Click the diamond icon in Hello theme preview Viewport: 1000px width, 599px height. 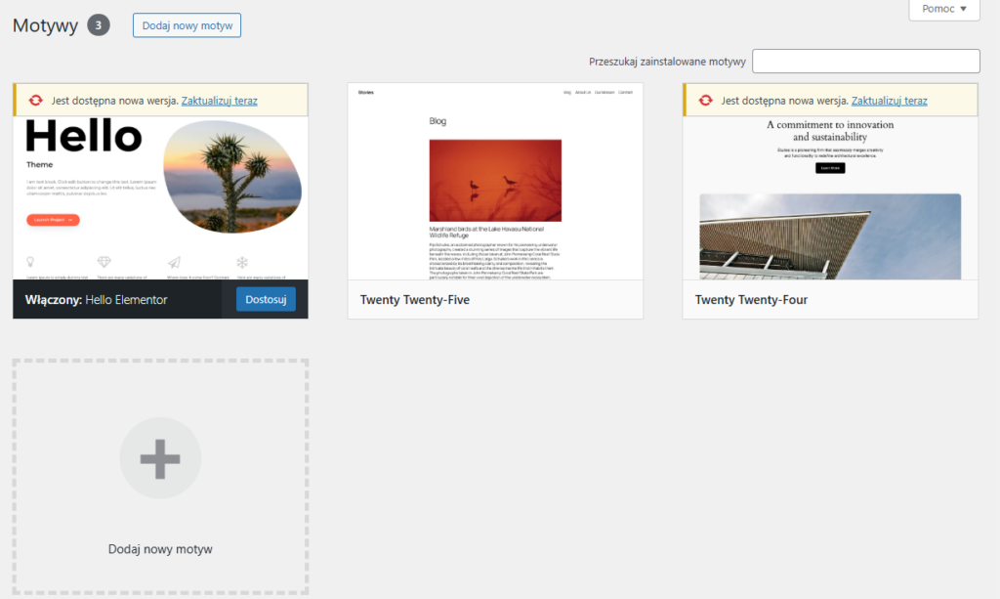[104, 262]
